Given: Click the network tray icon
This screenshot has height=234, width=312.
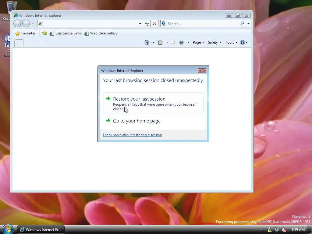Looking at the screenshot, I should pyautogui.click(x=277, y=230).
